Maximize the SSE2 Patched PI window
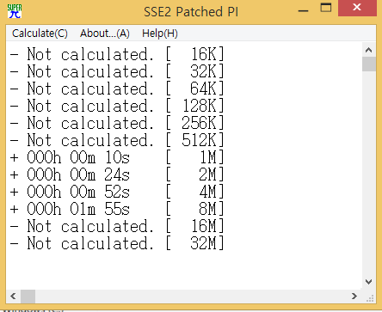 pyautogui.click(x=326, y=8)
